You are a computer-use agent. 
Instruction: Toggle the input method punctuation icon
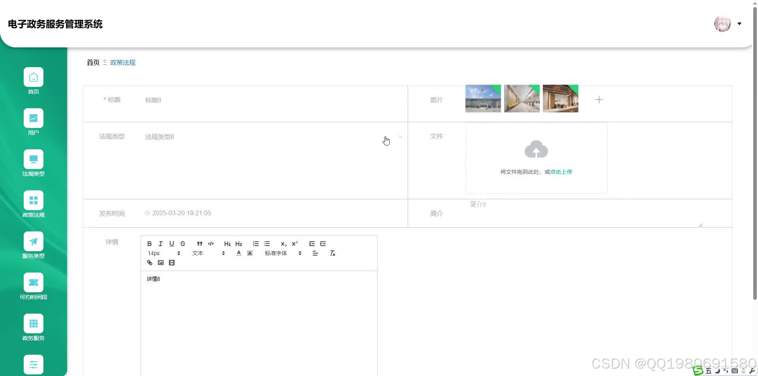(x=726, y=371)
